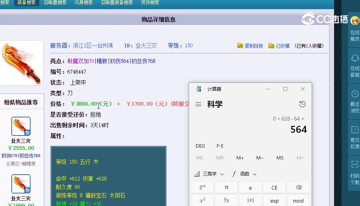The image size is (360, 206).
Task: Click the calculator result 564
Action: pos(299,130)
